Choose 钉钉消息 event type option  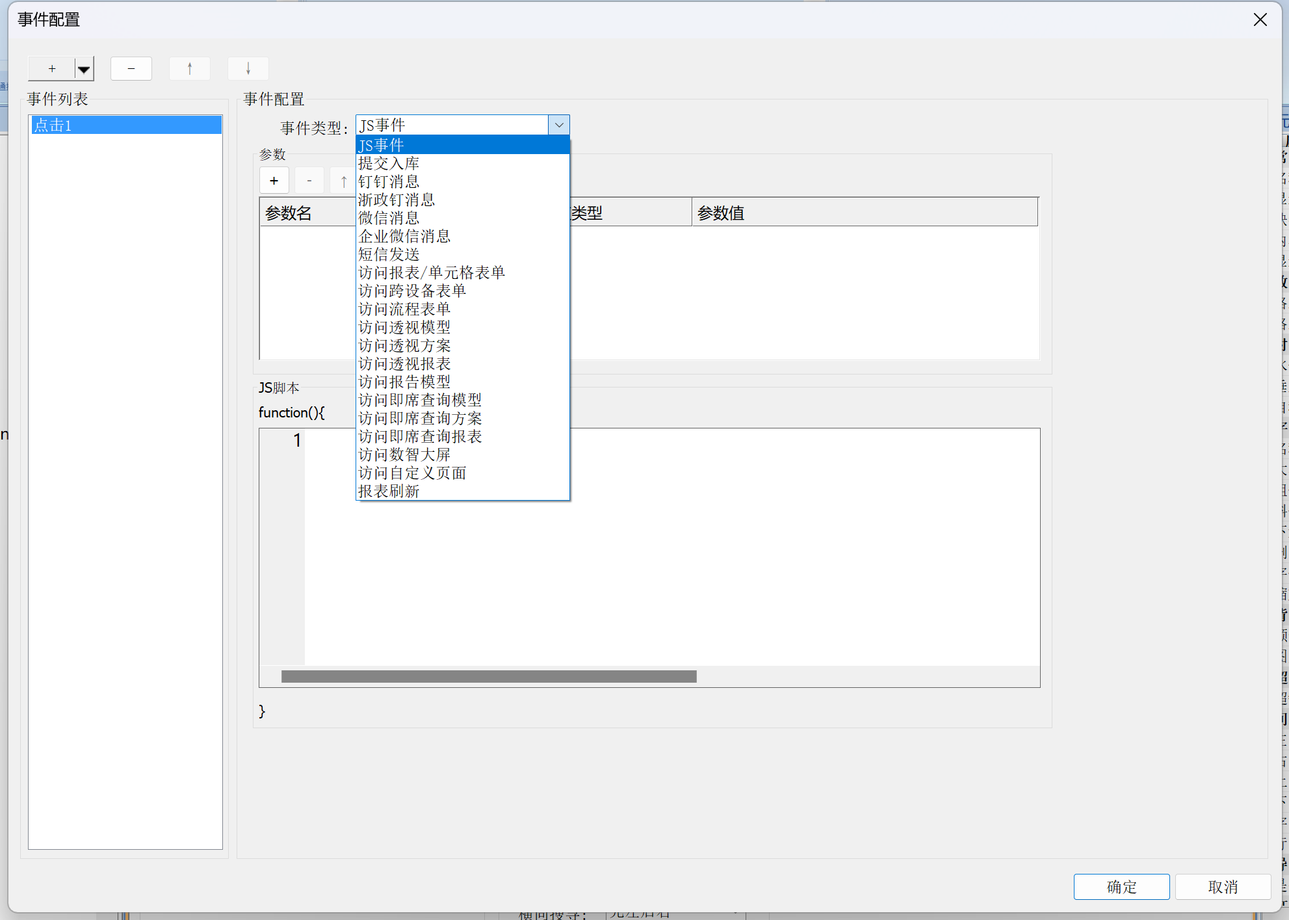click(389, 181)
